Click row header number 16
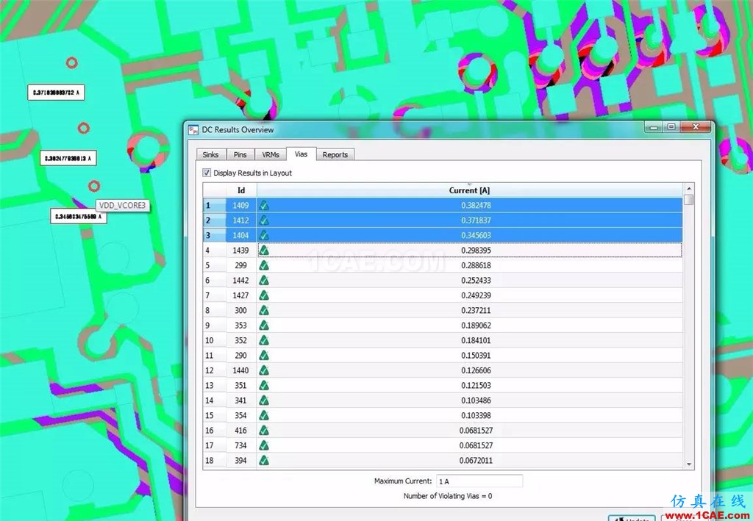753x521 pixels. [214, 431]
